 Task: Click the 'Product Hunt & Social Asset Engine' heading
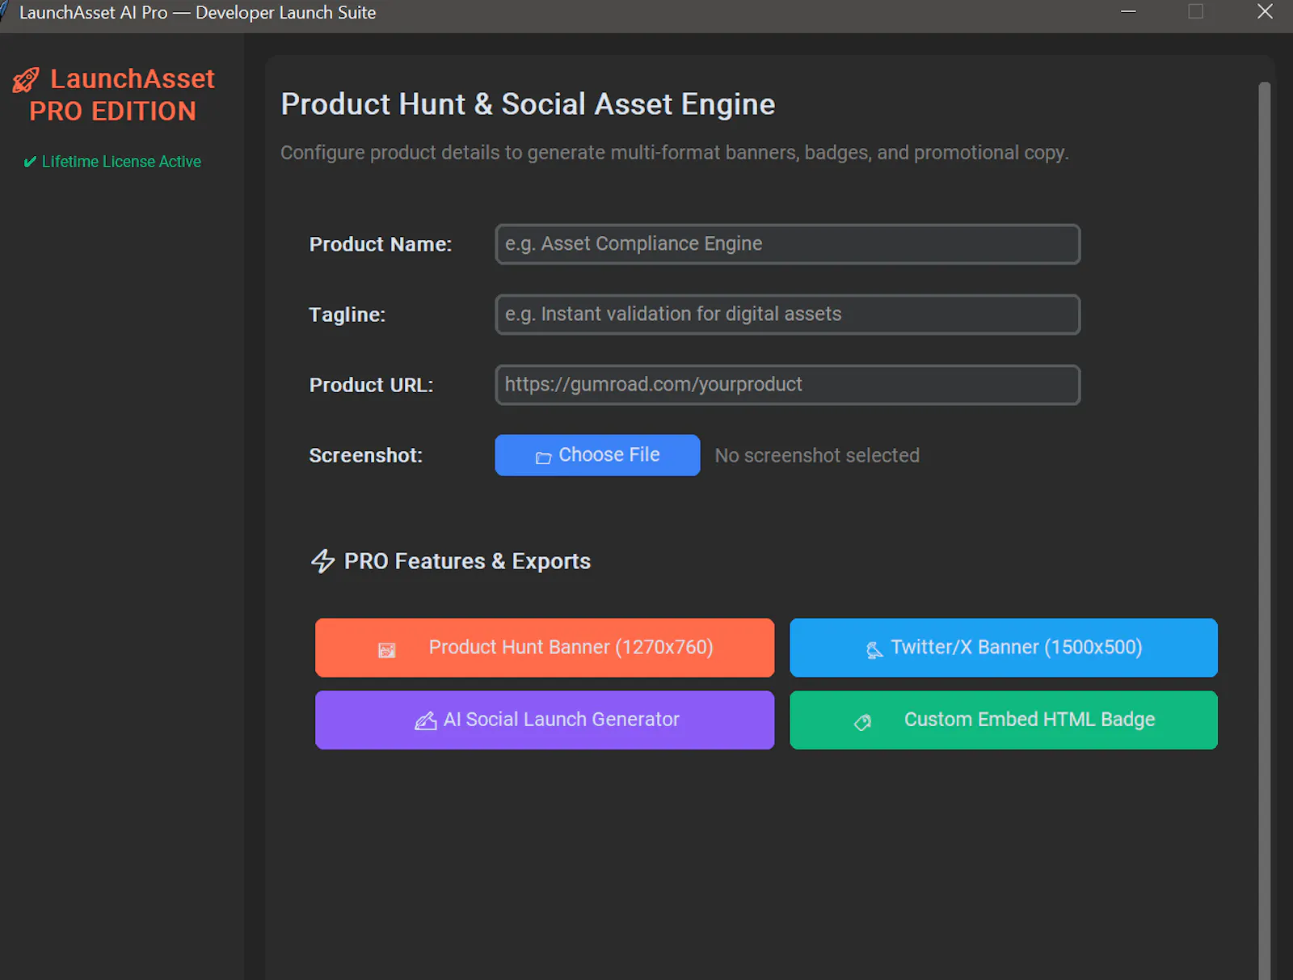click(528, 104)
